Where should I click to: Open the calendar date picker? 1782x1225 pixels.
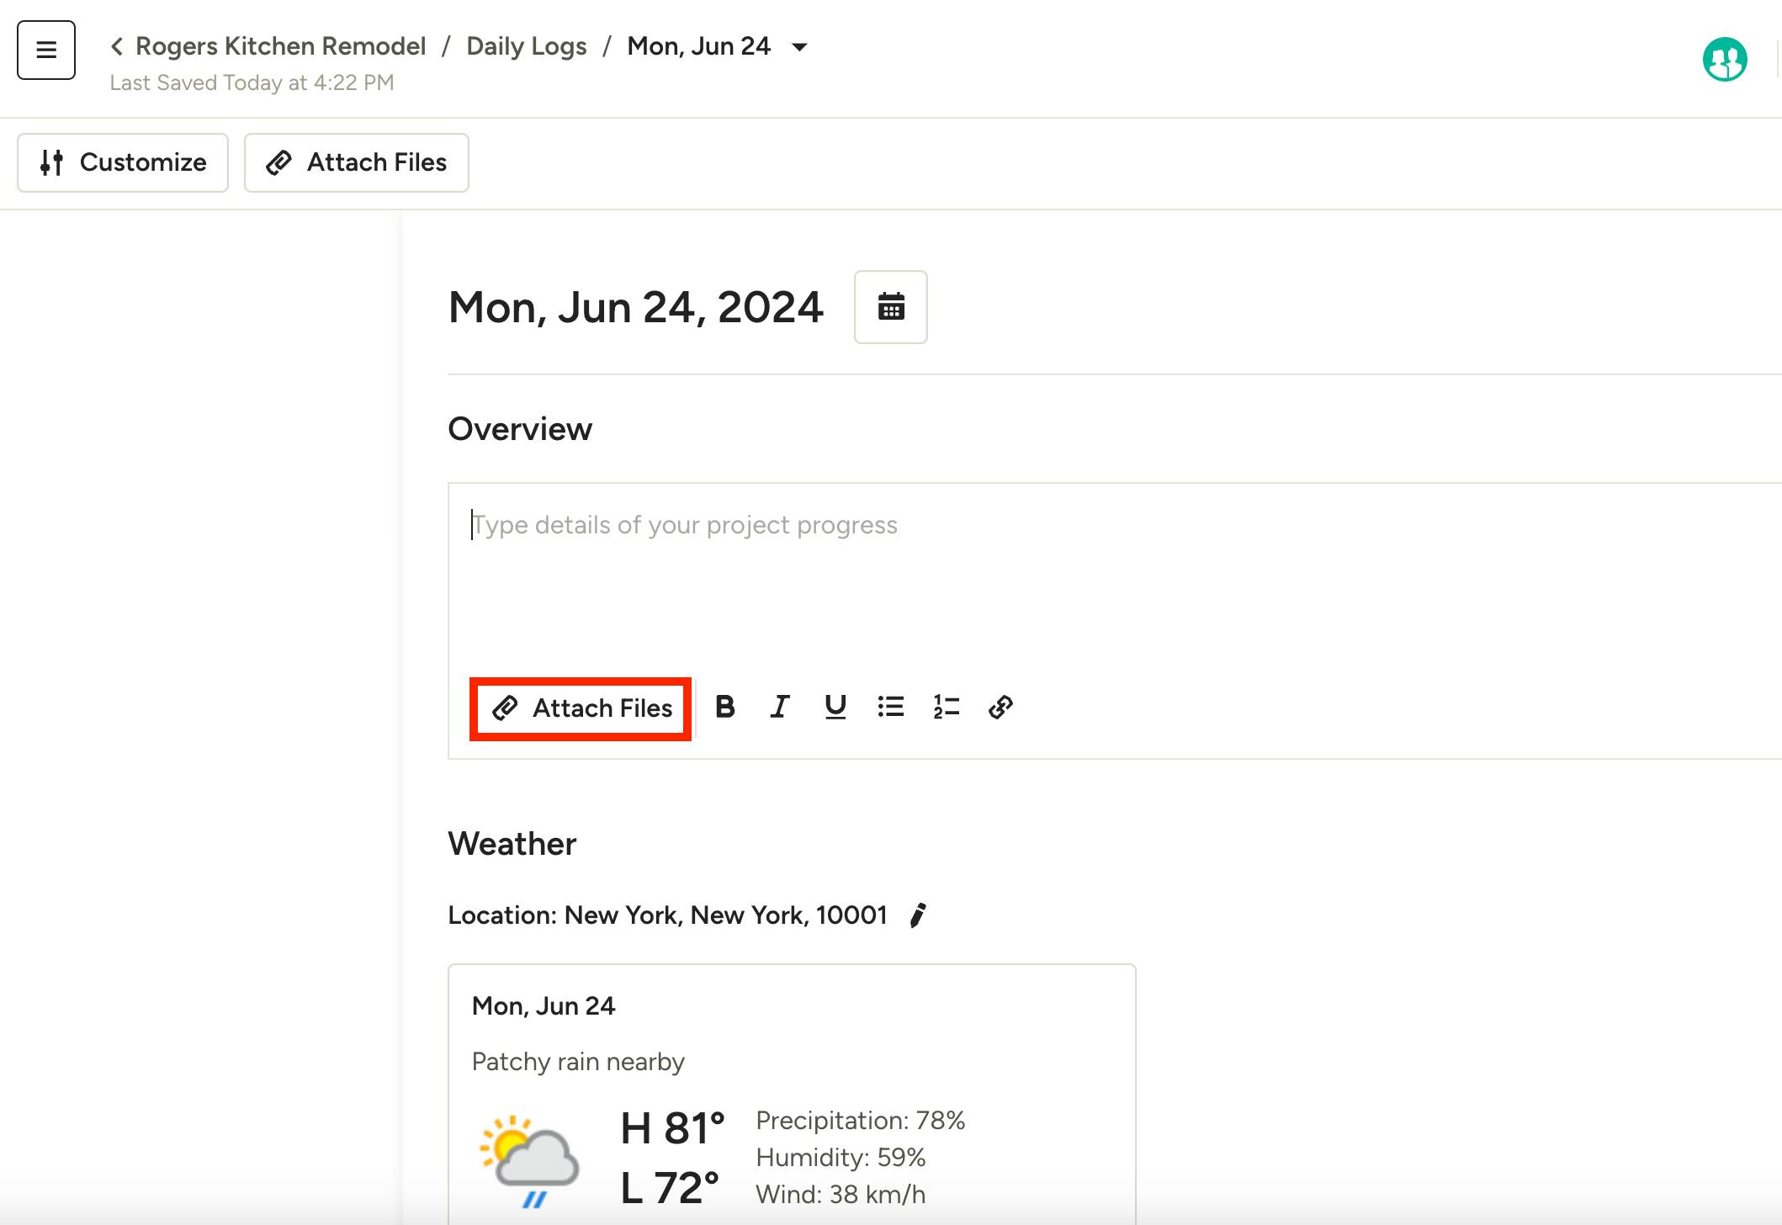click(890, 307)
